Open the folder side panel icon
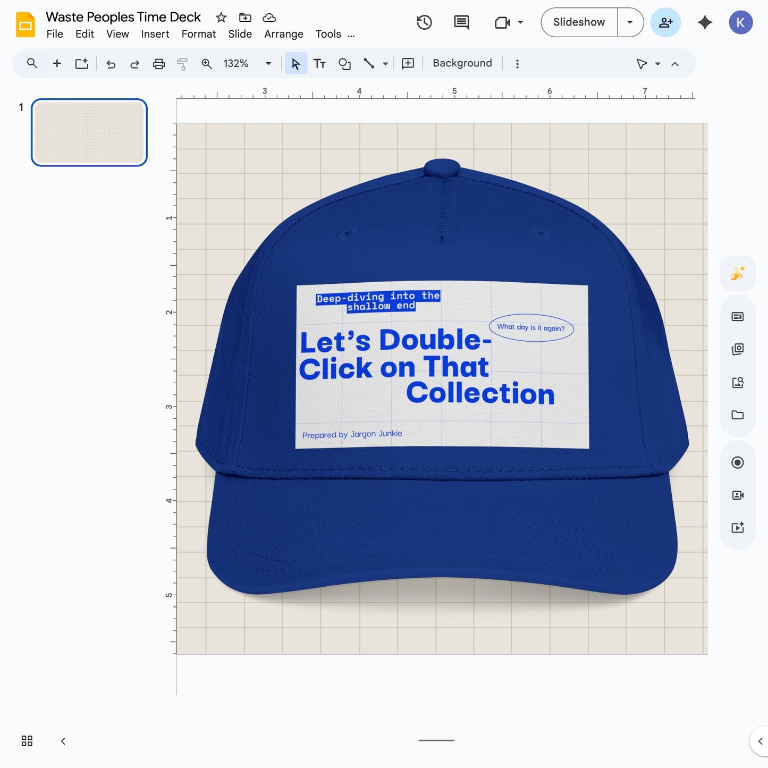The height and width of the screenshot is (768, 768). tap(738, 415)
